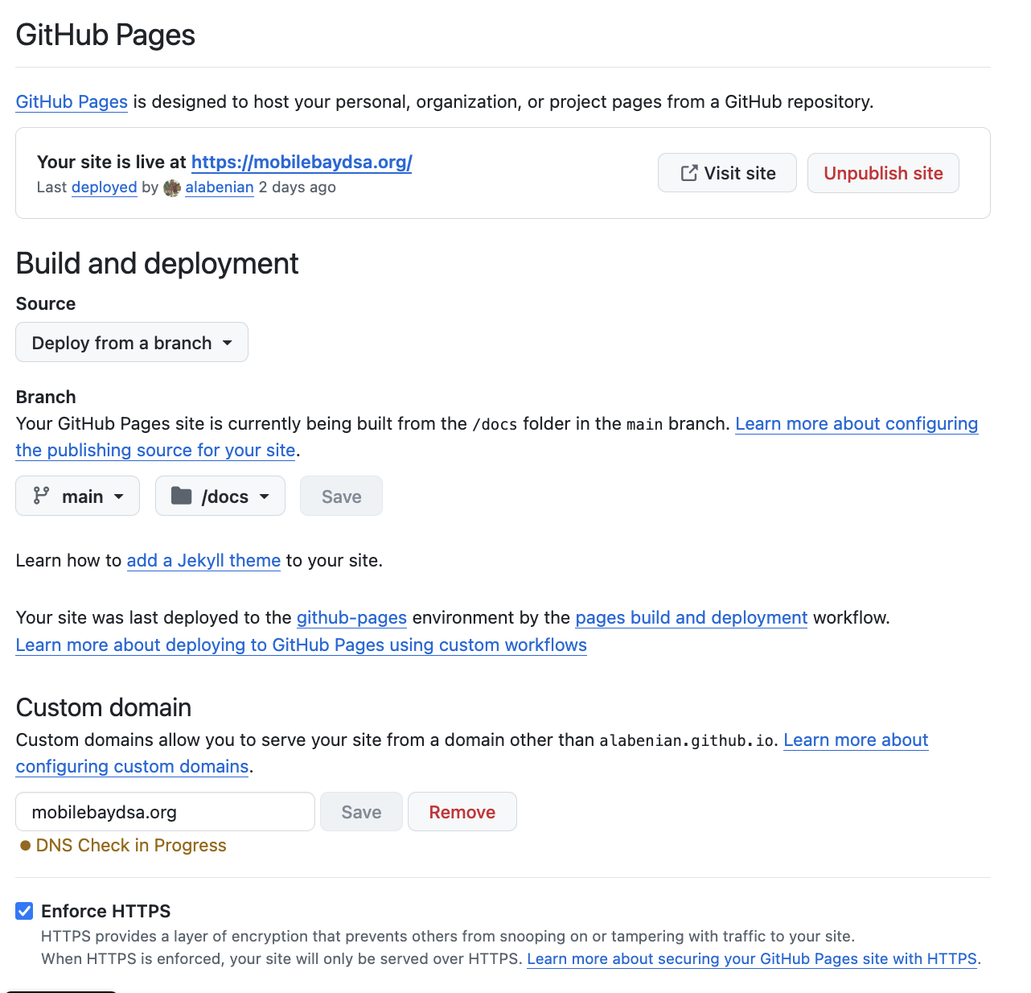Follow the 'deployed' link
Viewport: 1031px width, 993px height.
click(104, 187)
